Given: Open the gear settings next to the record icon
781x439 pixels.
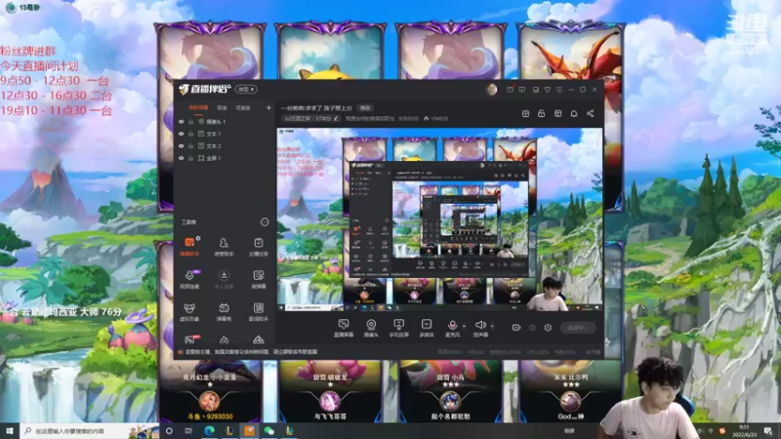Looking at the screenshot, I should click(x=548, y=328).
